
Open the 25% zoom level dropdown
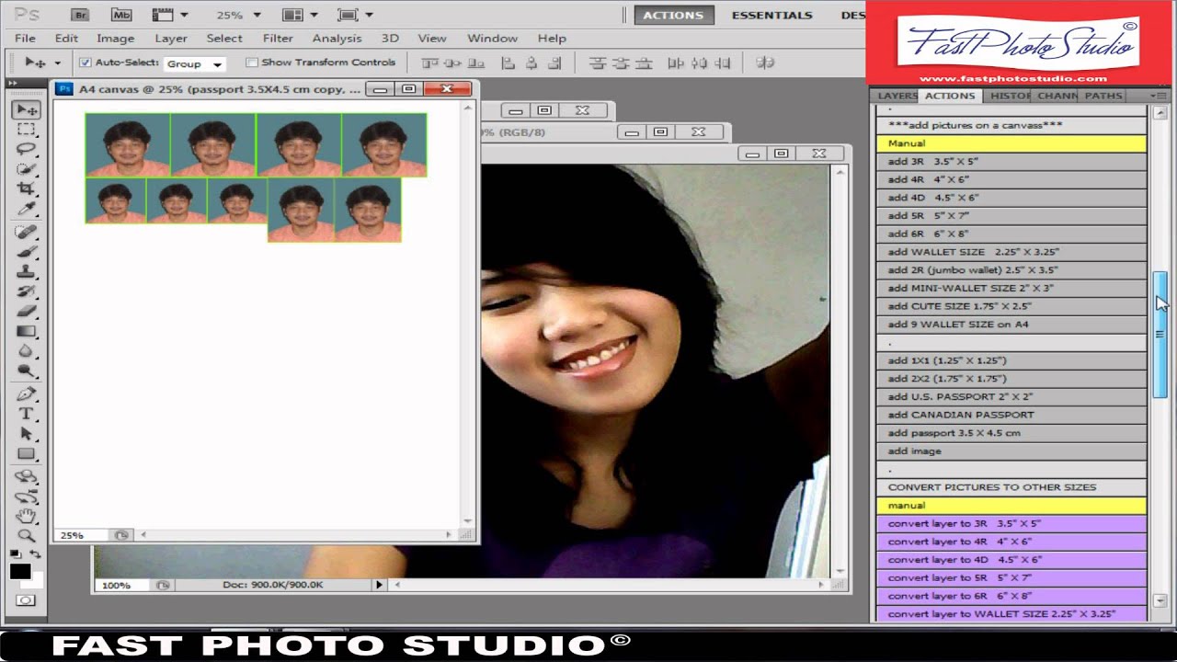click(x=238, y=15)
